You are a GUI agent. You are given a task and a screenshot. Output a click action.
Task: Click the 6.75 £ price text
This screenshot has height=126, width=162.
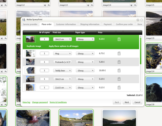pyautogui.click(x=102, y=53)
